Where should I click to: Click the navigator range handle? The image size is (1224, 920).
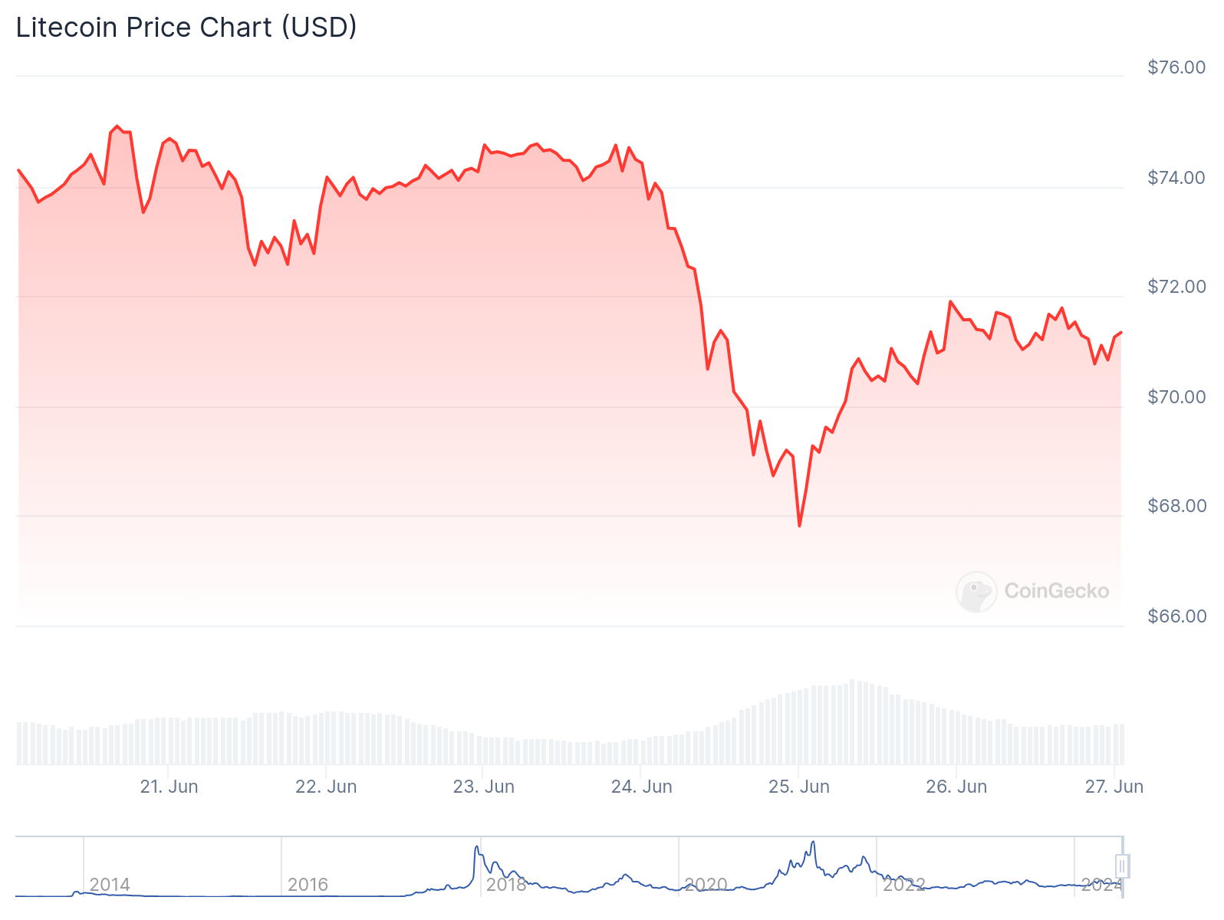coord(1122,866)
